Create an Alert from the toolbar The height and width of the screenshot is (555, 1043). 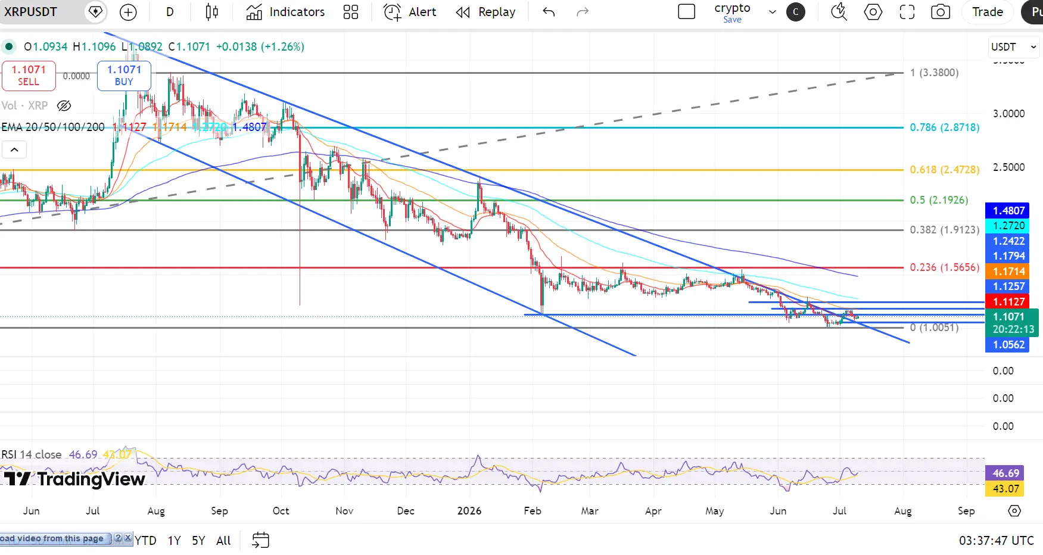(x=410, y=12)
